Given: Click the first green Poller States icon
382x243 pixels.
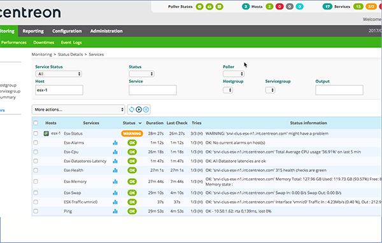Looking at the screenshot, I should coord(199,6).
